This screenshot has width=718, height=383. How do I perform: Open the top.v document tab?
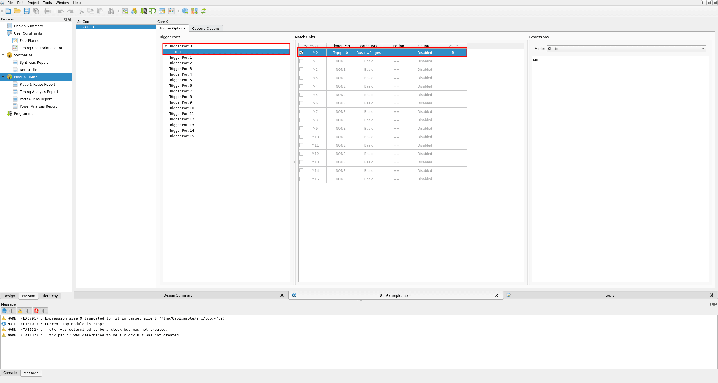point(610,295)
